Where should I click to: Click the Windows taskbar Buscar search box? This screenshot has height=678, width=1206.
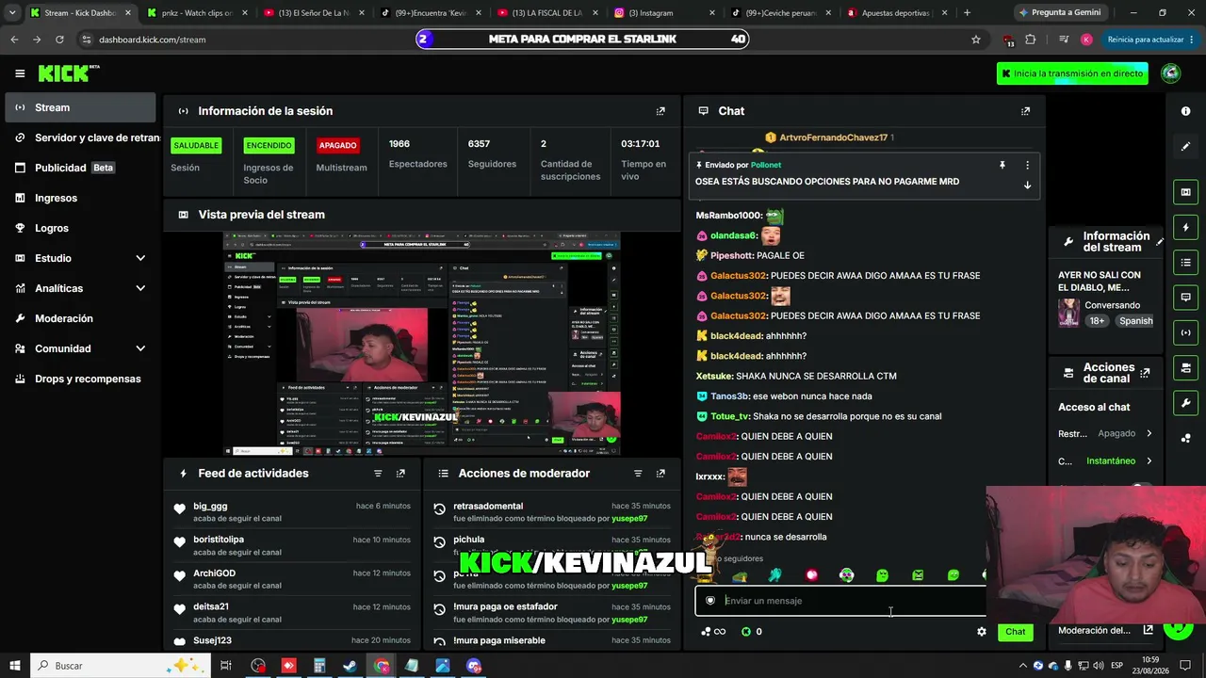coord(121,666)
